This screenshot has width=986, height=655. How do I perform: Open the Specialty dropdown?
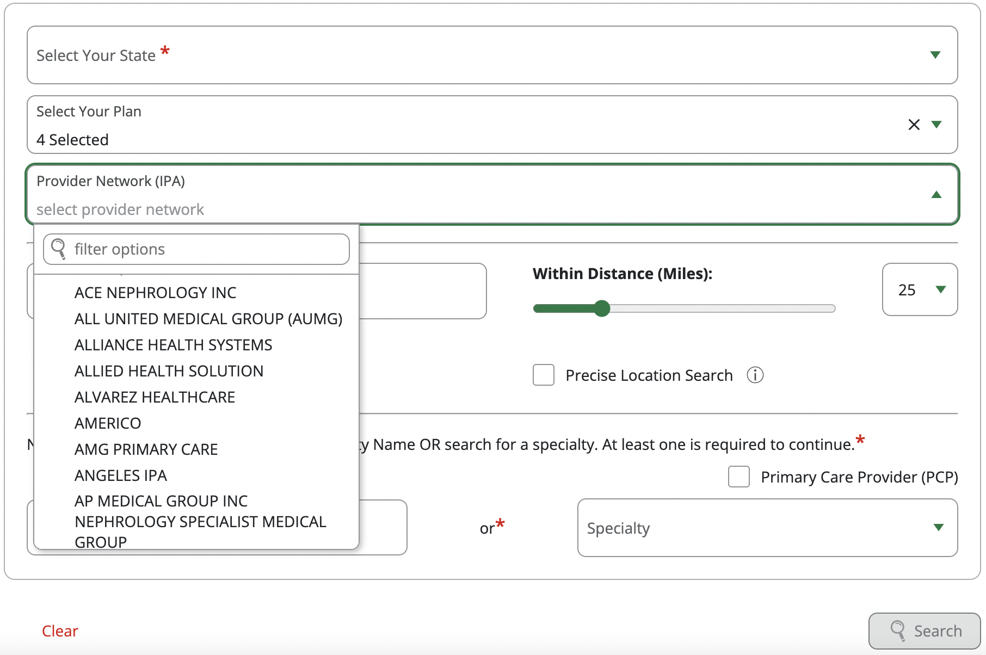pos(938,527)
